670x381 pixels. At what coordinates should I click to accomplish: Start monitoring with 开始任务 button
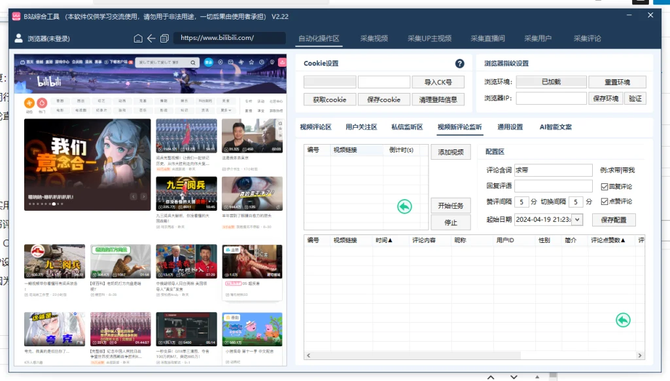click(451, 206)
